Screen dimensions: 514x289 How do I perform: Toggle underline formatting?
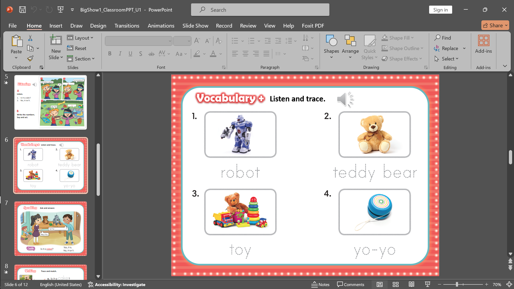click(x=130, y=54)
